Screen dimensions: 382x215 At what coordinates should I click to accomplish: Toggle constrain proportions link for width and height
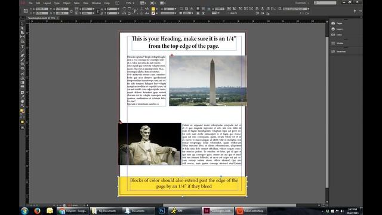point(71,11)
